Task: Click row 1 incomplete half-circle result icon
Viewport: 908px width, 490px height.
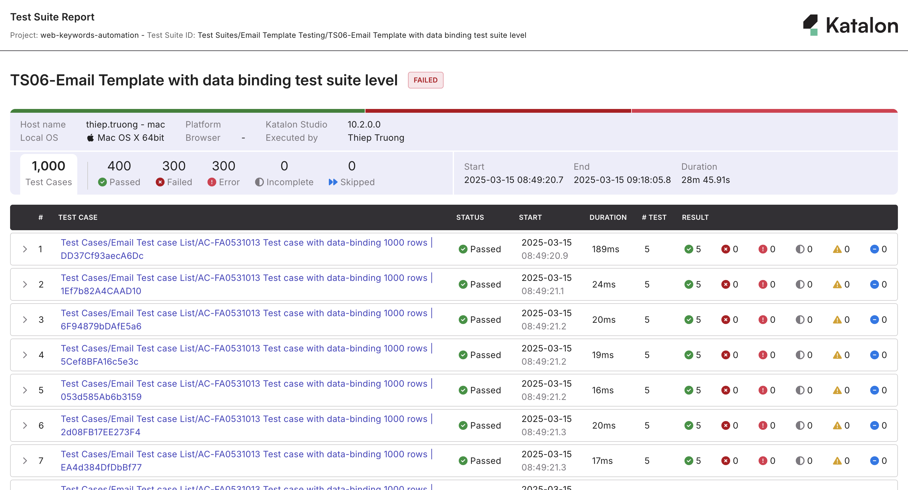Action: [800, 249]
